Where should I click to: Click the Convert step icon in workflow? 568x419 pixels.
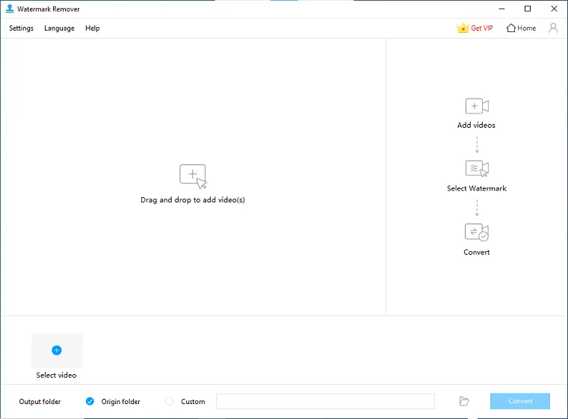point(477,232)
